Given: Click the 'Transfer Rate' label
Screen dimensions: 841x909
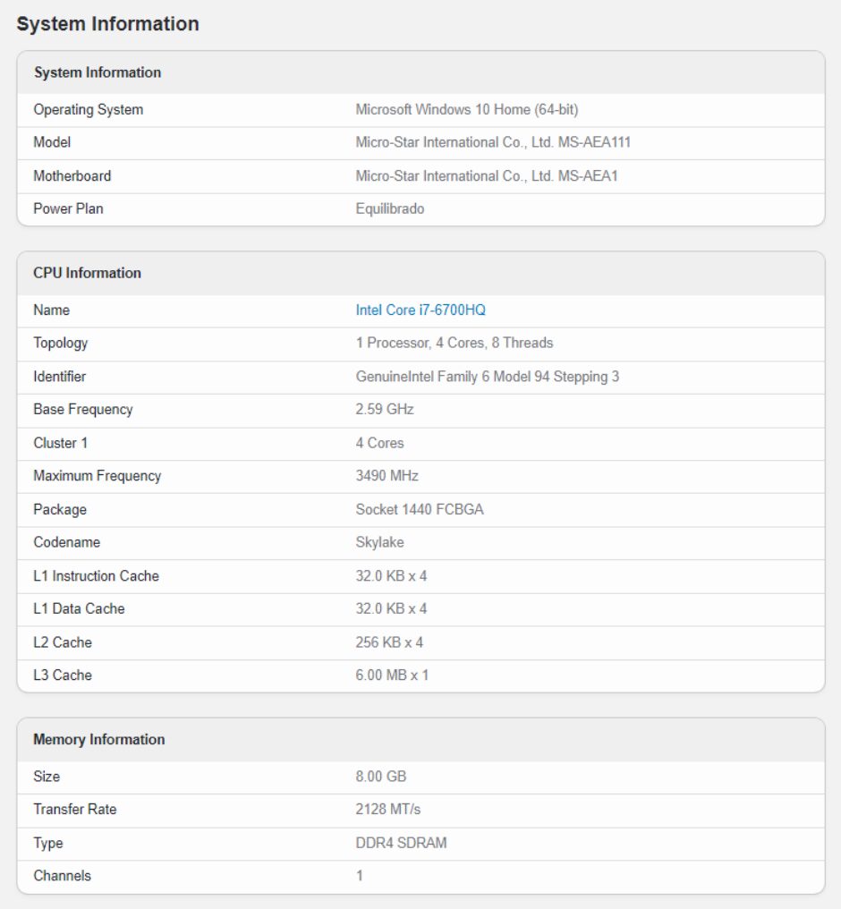Looking at the screenshot, I should pos(75,810).
